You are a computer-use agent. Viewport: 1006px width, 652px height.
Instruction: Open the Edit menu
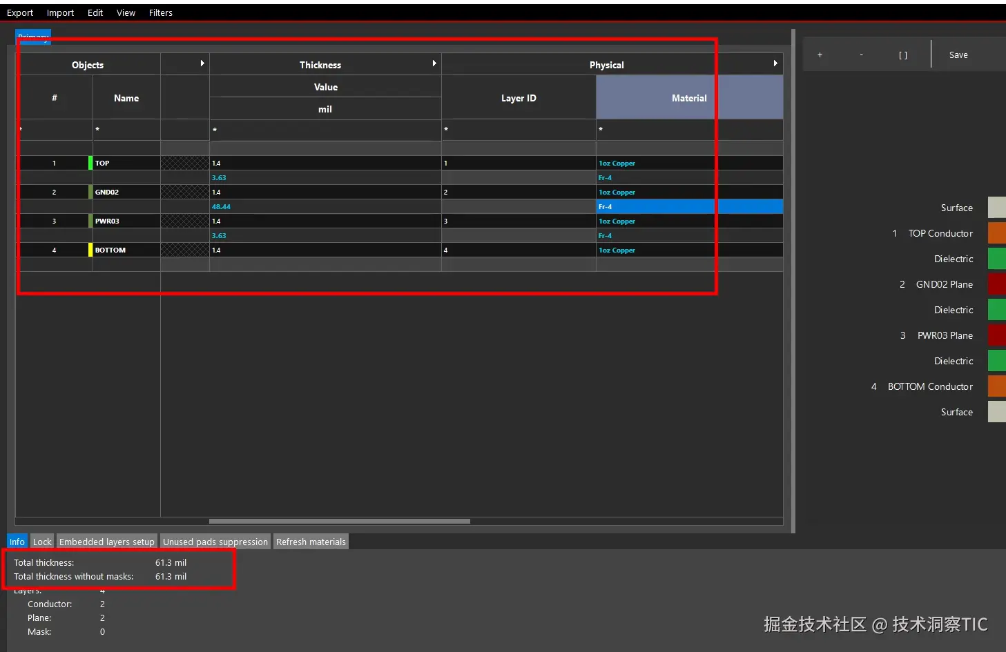95,12
